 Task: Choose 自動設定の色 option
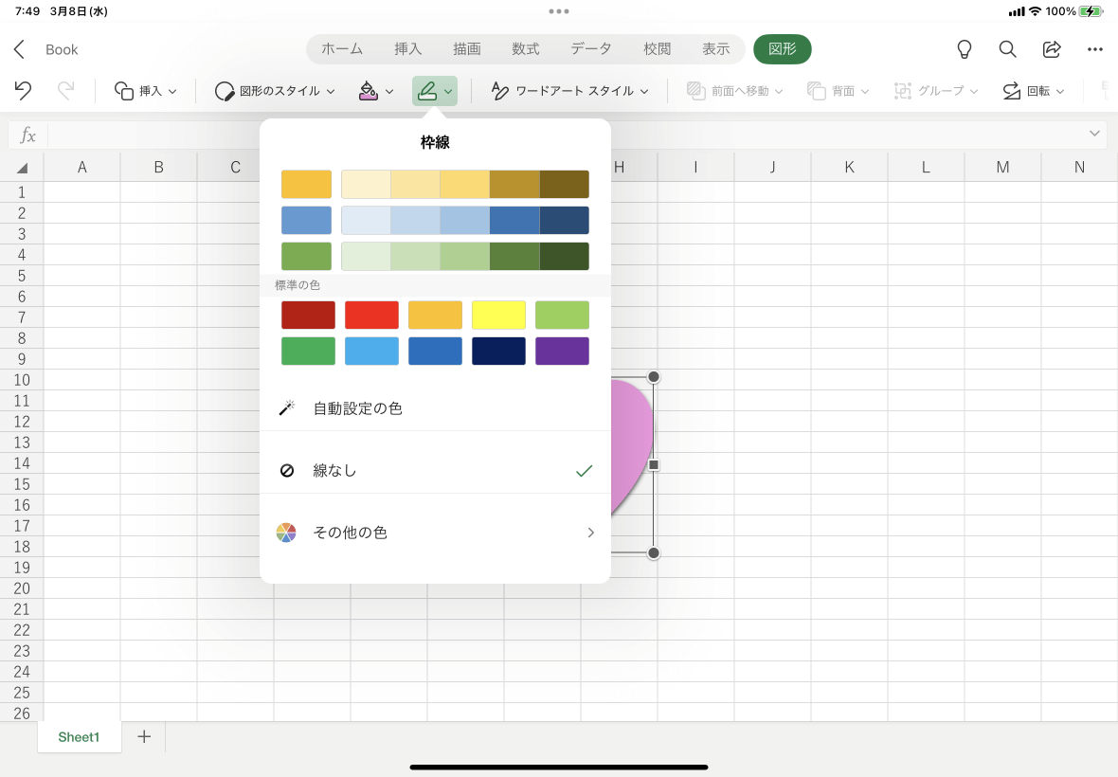pyautogui.click(x=435, y=407)
